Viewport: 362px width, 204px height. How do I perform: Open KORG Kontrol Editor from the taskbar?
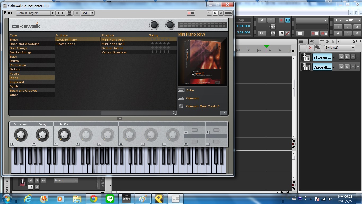tap(126, 198)
